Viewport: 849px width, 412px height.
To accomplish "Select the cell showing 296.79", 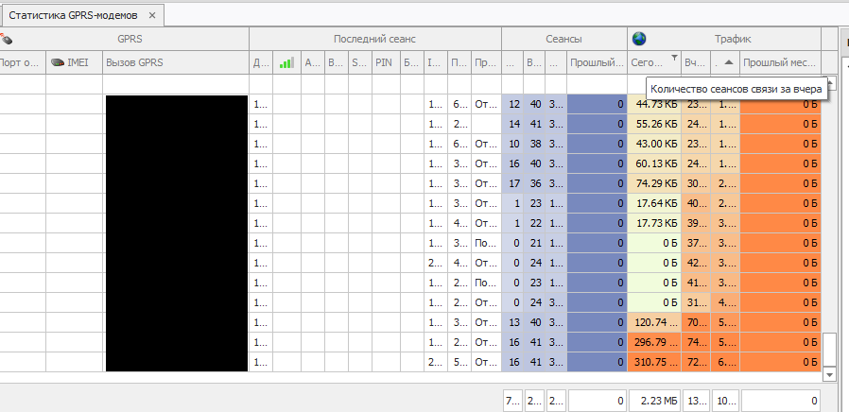I will [654, 342].
